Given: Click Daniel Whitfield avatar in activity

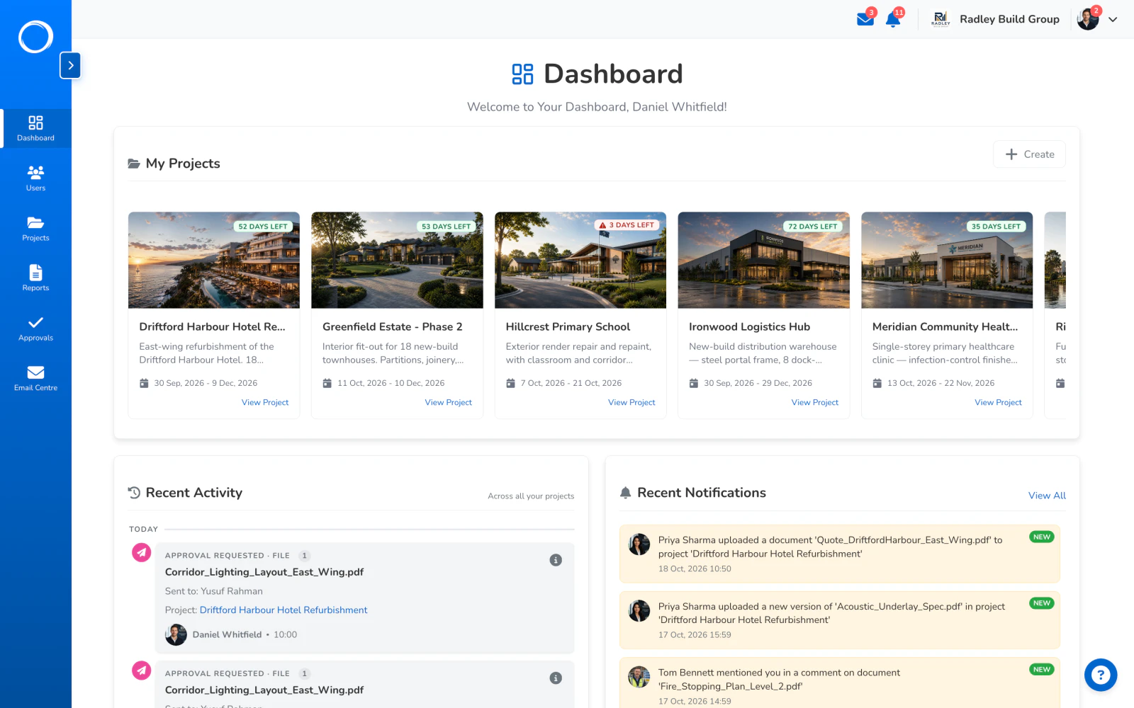Looking at the screenshot, I should click(176, 634).
